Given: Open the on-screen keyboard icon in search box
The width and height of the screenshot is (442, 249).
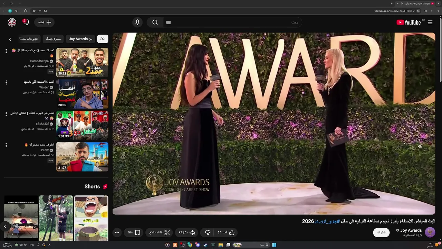Looking at the screenshot, I should 168,22.
